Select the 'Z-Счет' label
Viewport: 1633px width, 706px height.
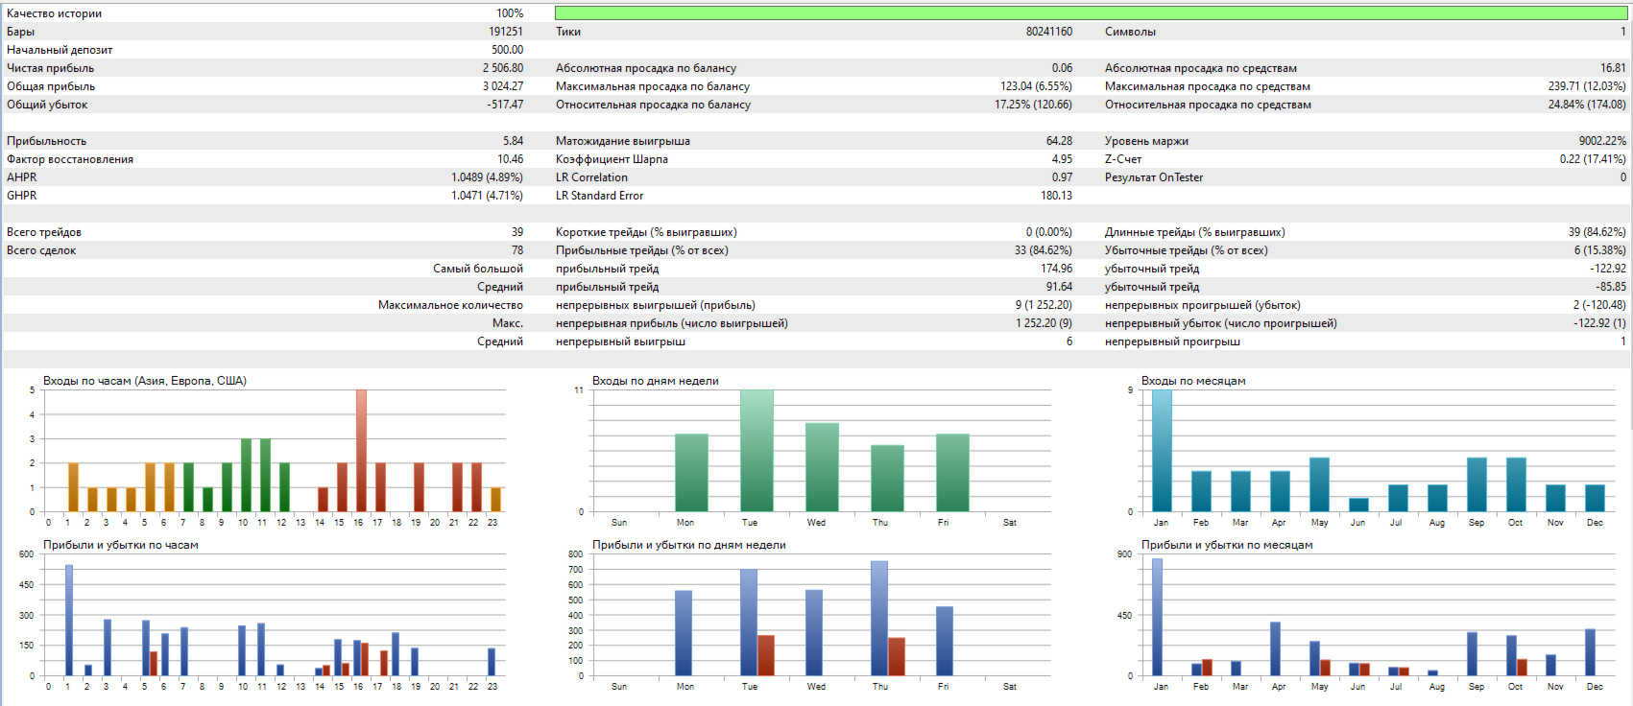click(x=1123, y=159)
